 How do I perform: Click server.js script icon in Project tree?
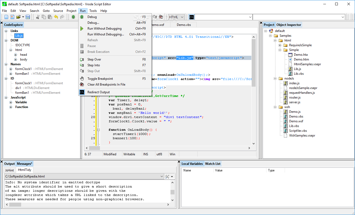(x=285, y=102)
